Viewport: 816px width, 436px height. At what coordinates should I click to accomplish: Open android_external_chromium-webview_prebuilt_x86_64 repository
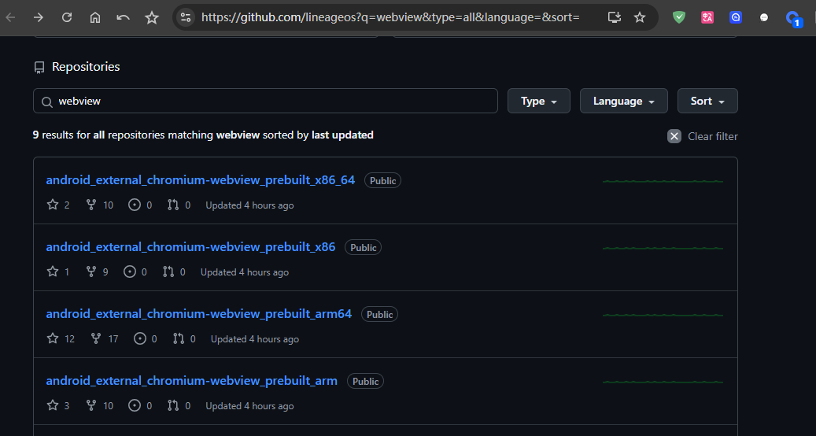pyautogui.click(x=201, y=180)
